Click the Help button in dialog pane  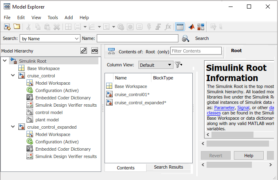(x=249, y=156)
